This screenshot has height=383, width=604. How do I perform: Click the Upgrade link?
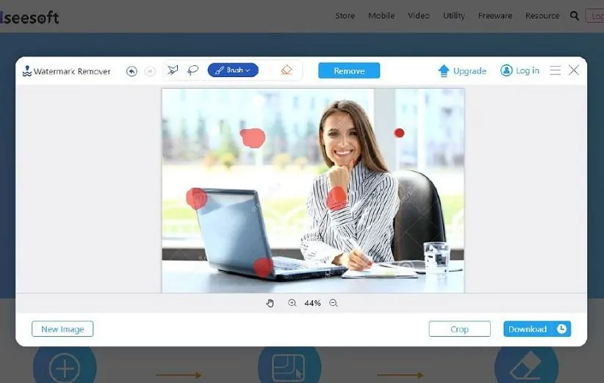tap(462, 71)
